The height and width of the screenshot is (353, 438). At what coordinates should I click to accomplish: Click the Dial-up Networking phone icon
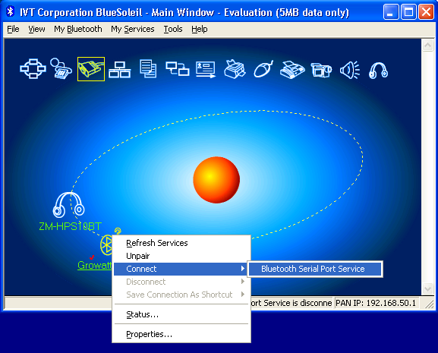[x=61, y=68]
